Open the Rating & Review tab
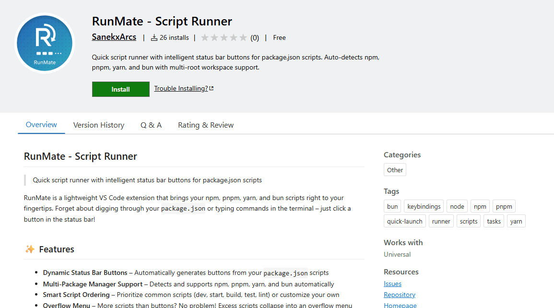 [x=206, y=125]
